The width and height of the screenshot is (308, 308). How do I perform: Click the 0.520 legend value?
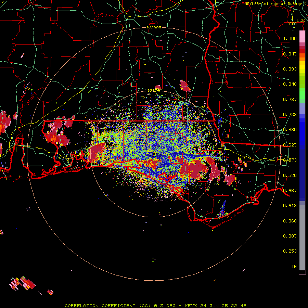290,176
